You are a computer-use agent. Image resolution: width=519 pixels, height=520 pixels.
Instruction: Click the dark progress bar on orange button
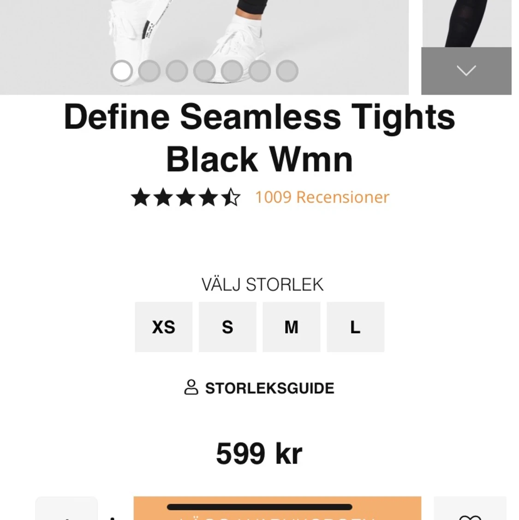tap(260, 506)
